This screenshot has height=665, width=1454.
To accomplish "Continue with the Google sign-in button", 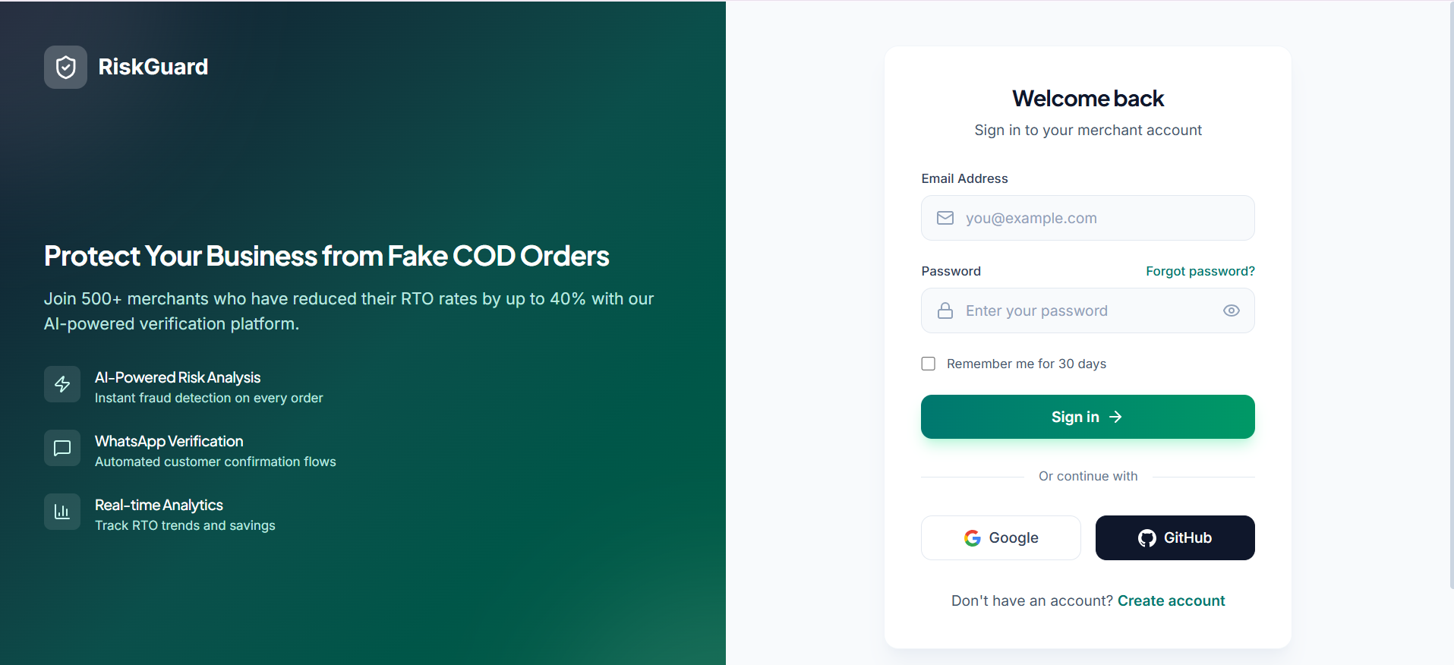I will (1001, 538).
